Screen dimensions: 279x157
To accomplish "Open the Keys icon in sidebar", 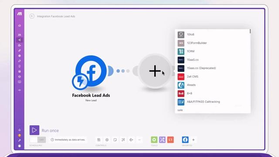I will [20, 61].
